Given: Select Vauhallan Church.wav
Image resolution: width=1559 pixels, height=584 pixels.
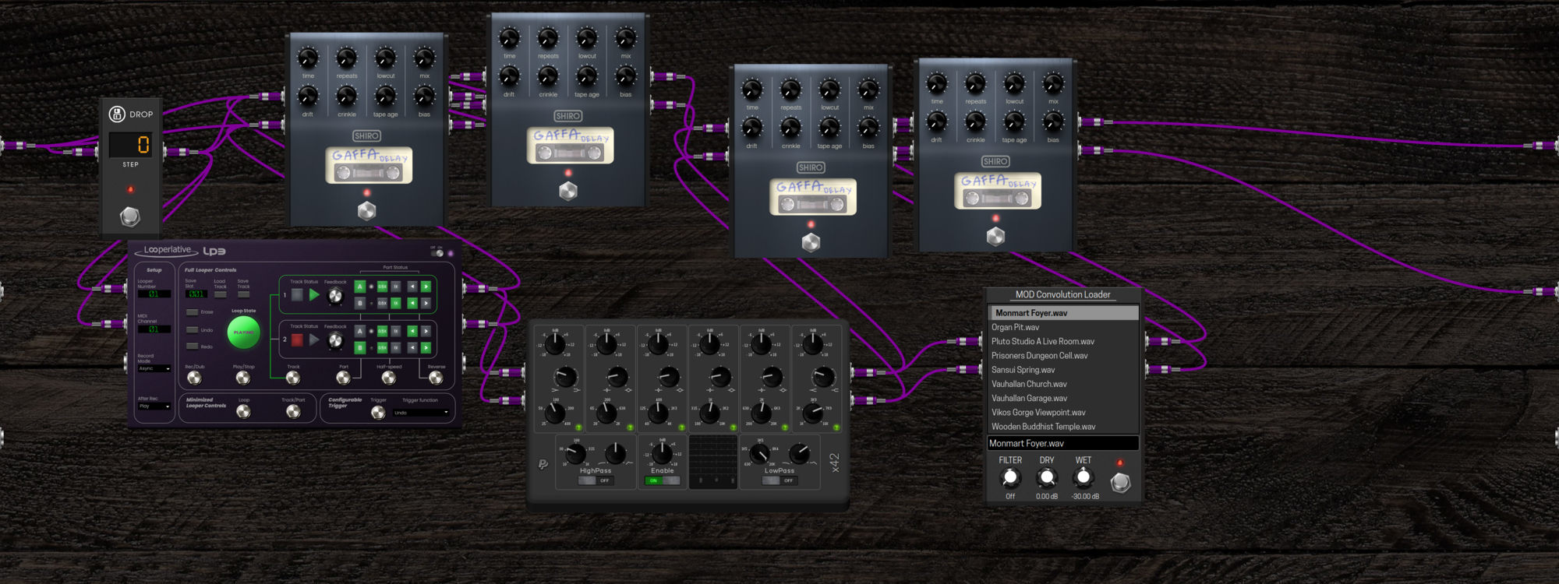Looking at the screenshot, I should click(1063, 384).
